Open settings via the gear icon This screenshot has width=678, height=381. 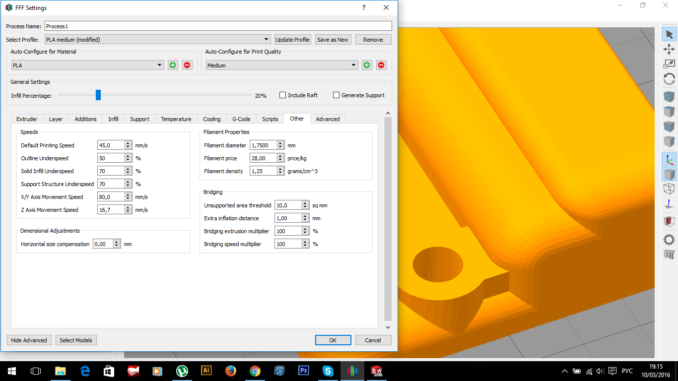tap(669, 240)
